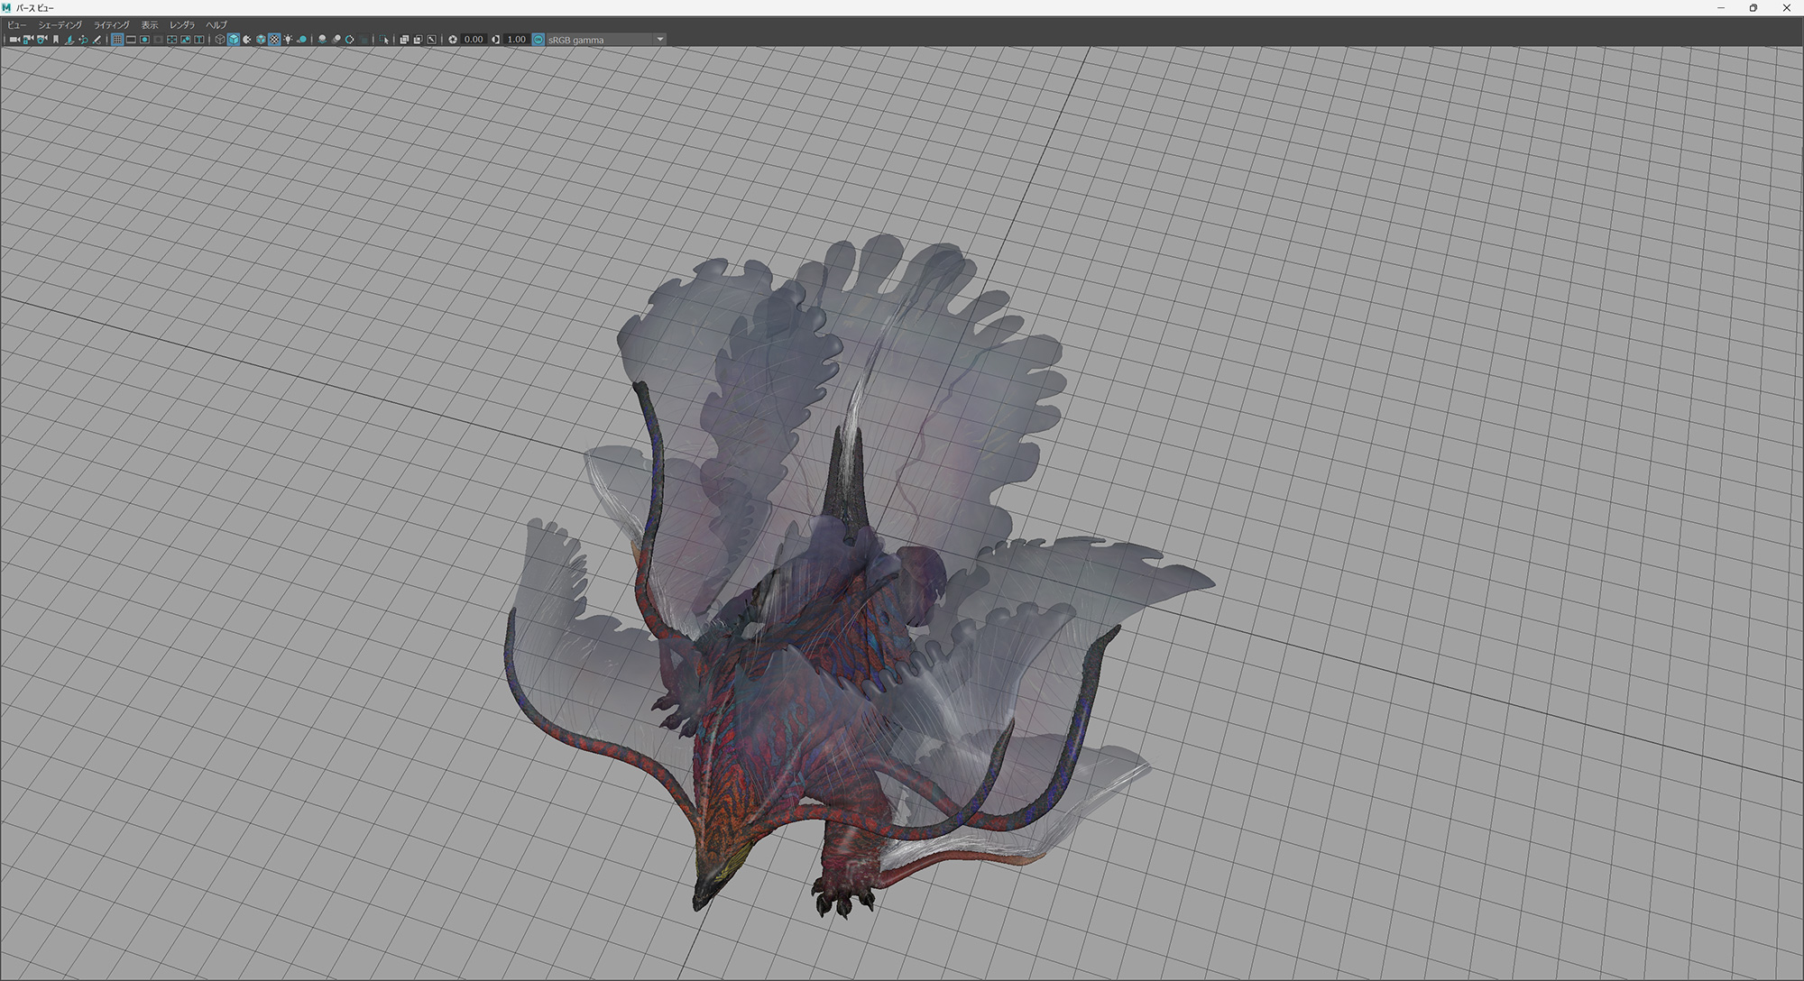
Task: Toggle color management view transform button
Action: 538,40
